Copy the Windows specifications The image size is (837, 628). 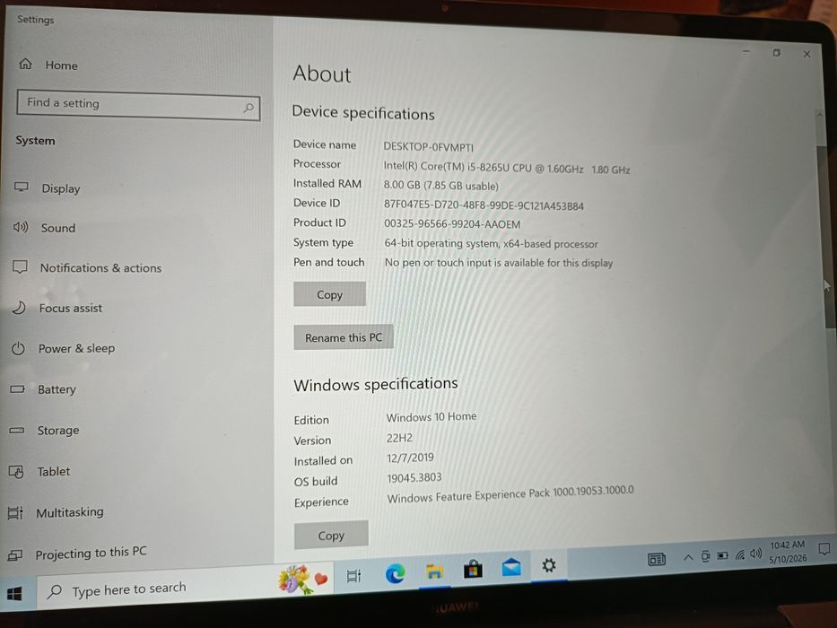point(331,535)
